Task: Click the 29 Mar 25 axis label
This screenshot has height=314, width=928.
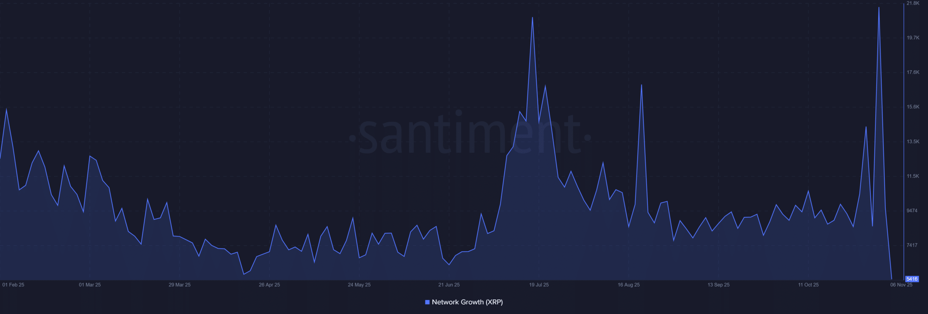Action: 179,285
